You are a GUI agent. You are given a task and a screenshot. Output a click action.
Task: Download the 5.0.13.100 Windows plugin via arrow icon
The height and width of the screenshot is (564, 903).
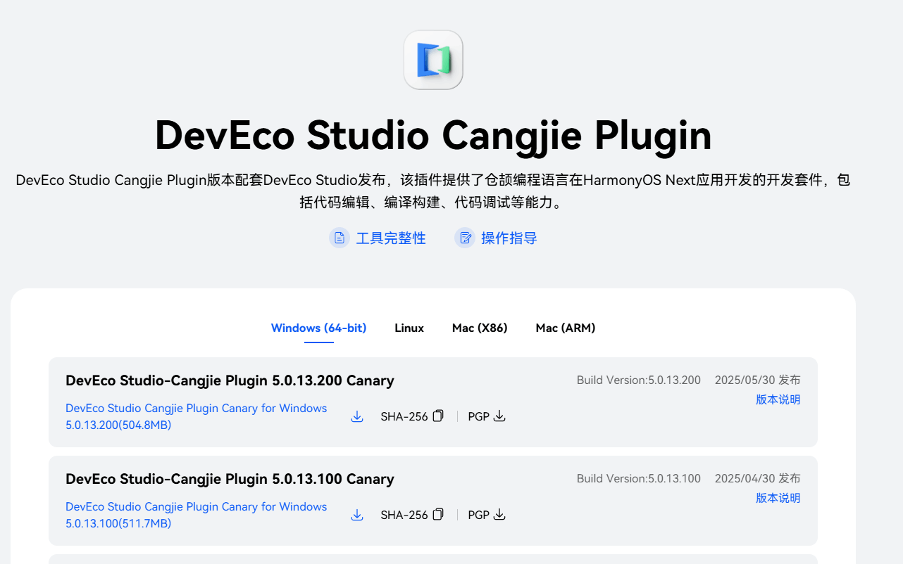(357, 515)
